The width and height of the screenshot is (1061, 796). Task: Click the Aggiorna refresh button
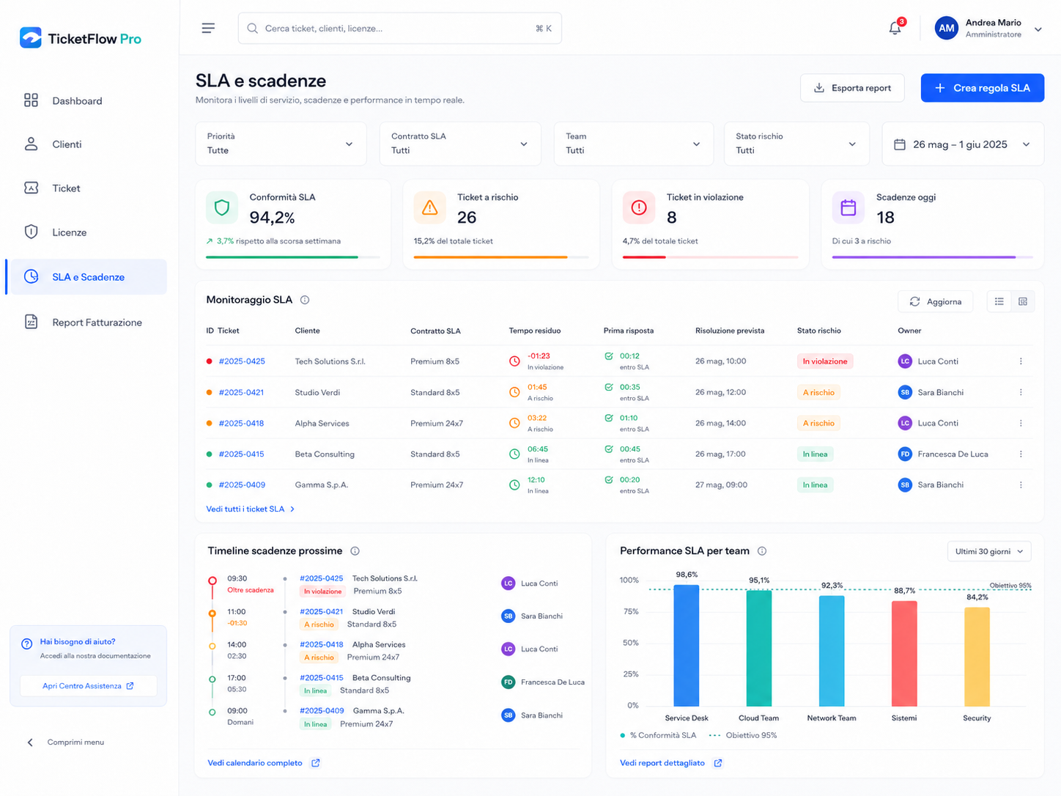click(936, 301)
